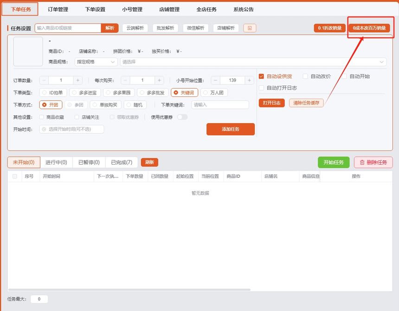Show the 已暂停(0) task list
The image size is (399, 311).
click(89, 162)
